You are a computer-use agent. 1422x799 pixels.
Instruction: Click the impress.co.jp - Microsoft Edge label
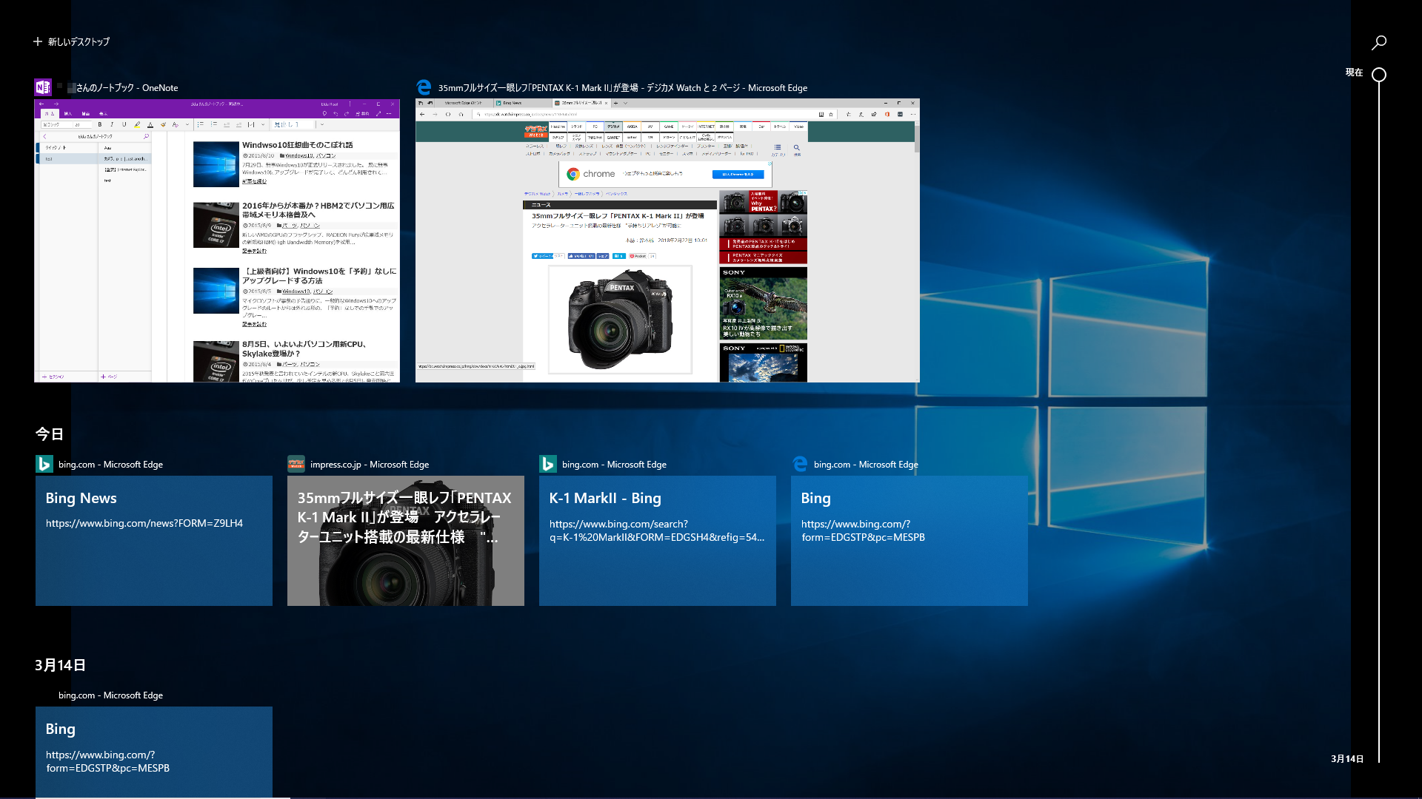370,465
